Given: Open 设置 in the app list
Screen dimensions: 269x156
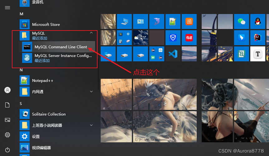Looking at the screenshot, I should (x=57, y=136).
